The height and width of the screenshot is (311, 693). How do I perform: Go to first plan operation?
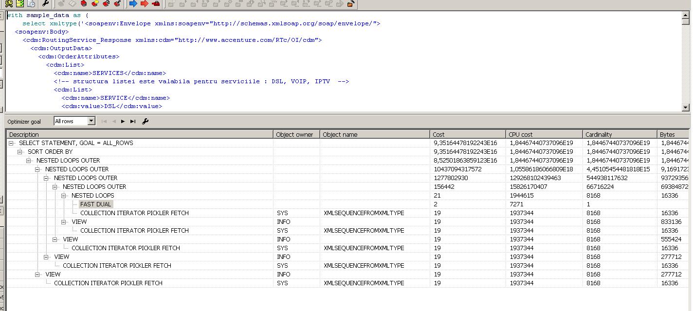pos(104,121)
